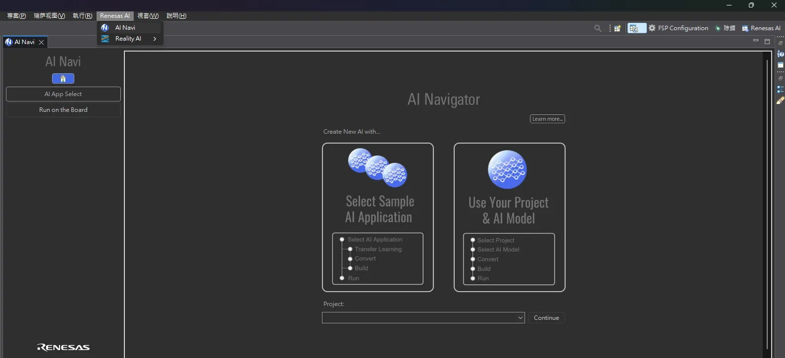Screen dimensions: 785x358
Task: Select AI Navi from the Renesas AI menu
Action: click(x=125, y=28)
